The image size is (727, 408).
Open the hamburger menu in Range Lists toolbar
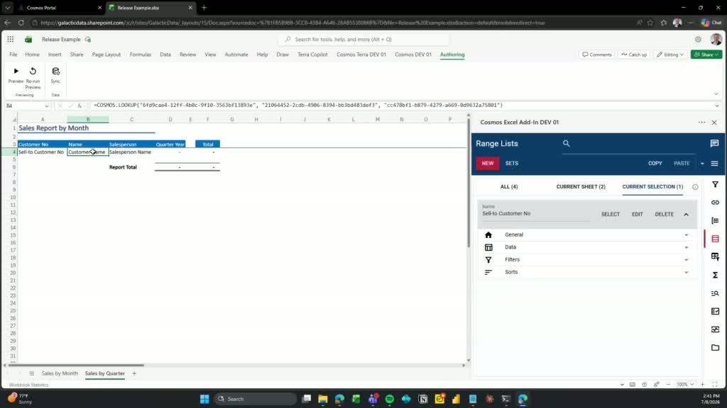pos(714,164)
